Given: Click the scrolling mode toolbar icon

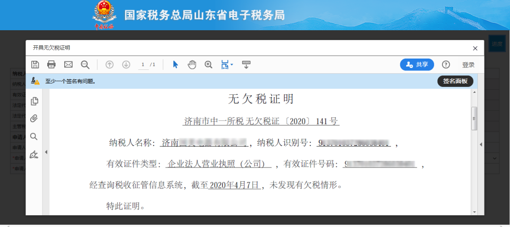Looking at the screenshot, I should tap(246, 64).
